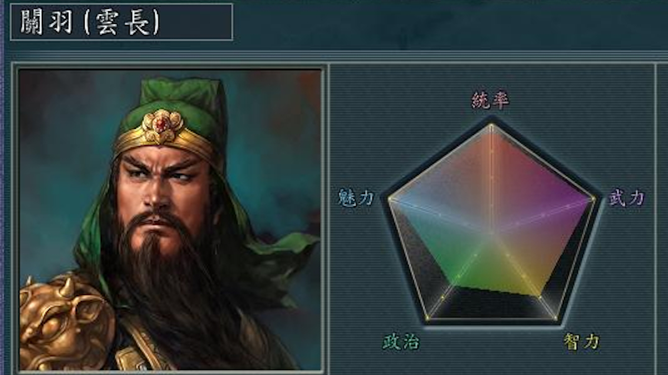Screen dimensions: 668x375
Task: Click the 魅力 vertex of the pentagon
Action: coord(389,198)
